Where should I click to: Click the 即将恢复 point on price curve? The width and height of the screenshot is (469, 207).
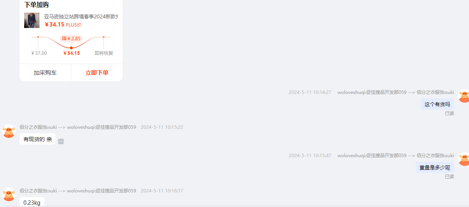click(x=103, y=37)
